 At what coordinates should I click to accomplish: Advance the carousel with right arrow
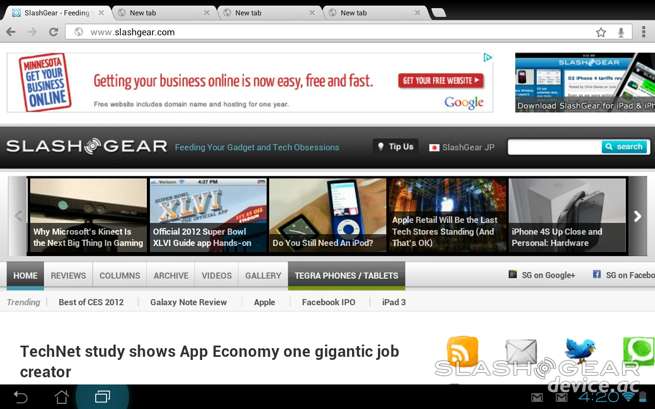click(637, 216)
